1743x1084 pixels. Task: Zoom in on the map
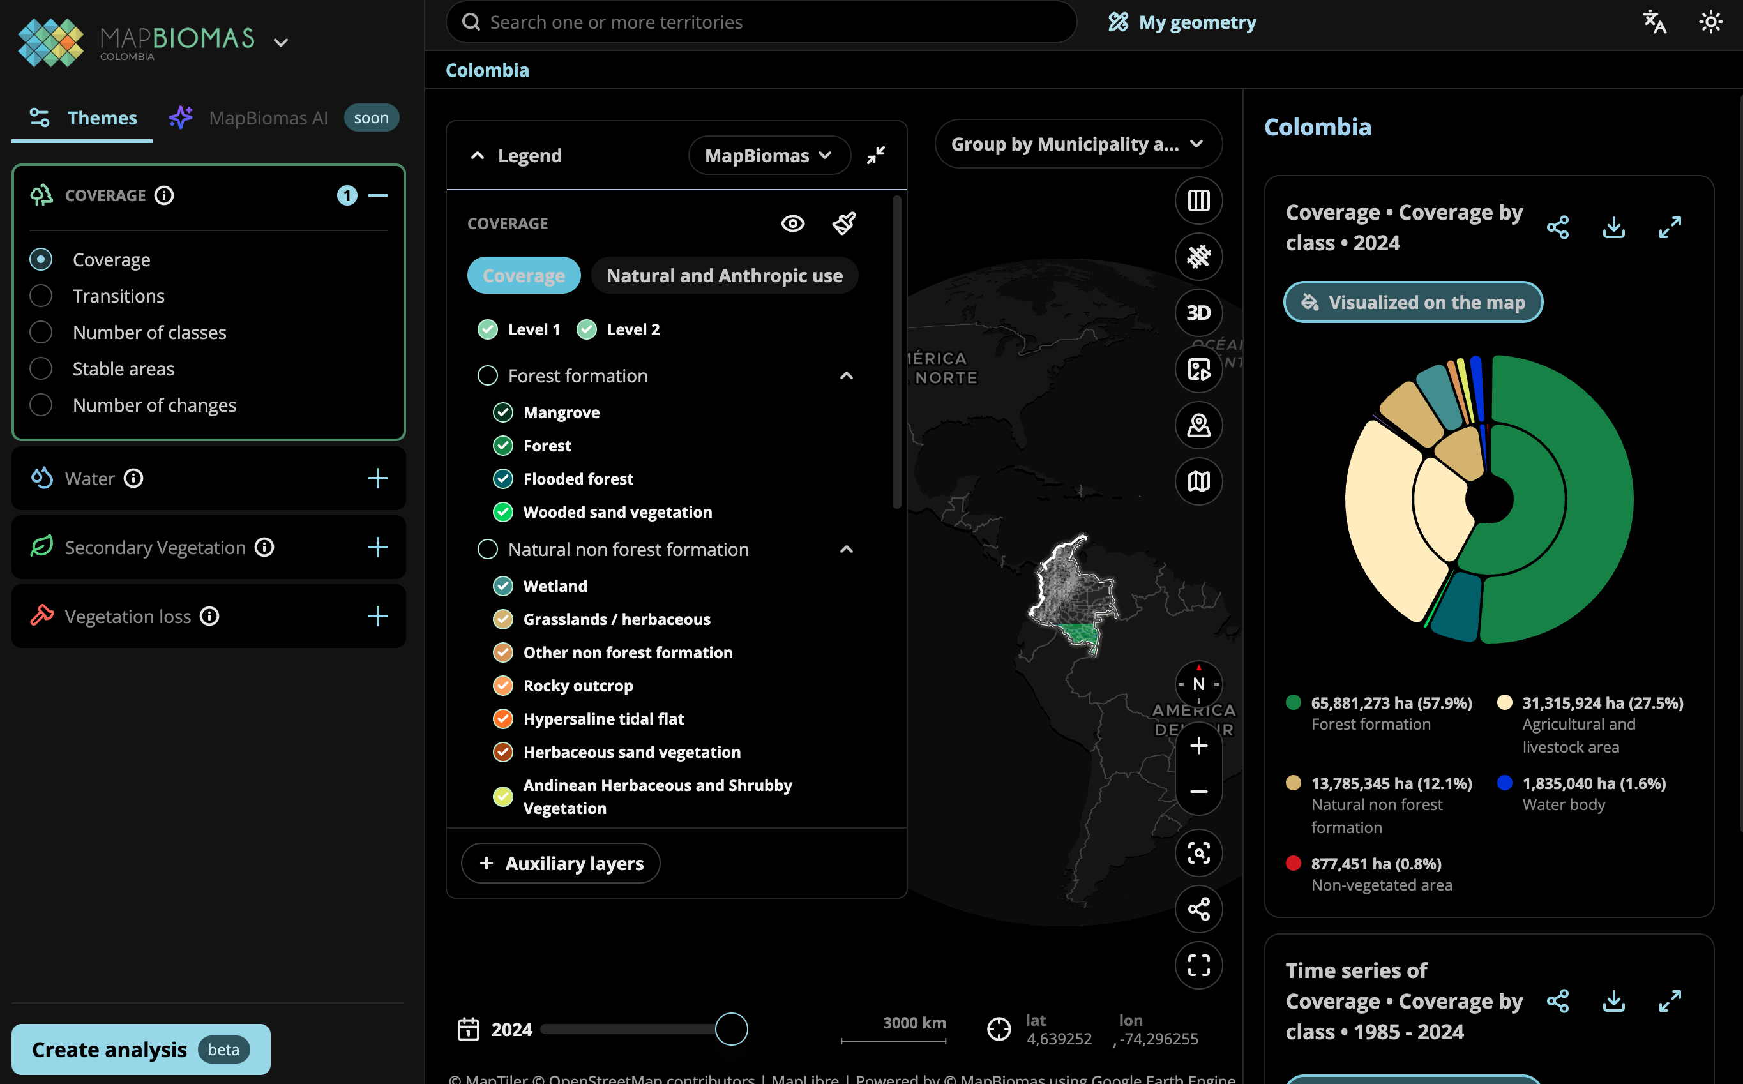(x=1198, y=746)
